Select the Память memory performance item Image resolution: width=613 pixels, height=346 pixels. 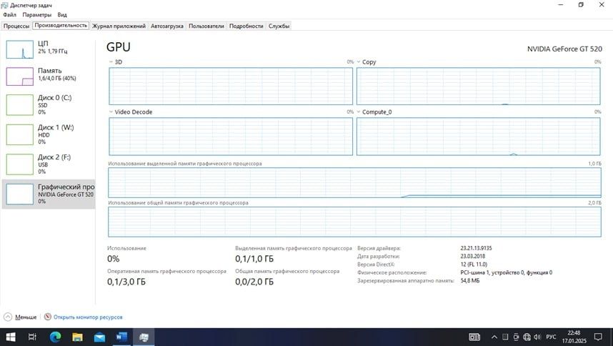click(x=49, y=76)
